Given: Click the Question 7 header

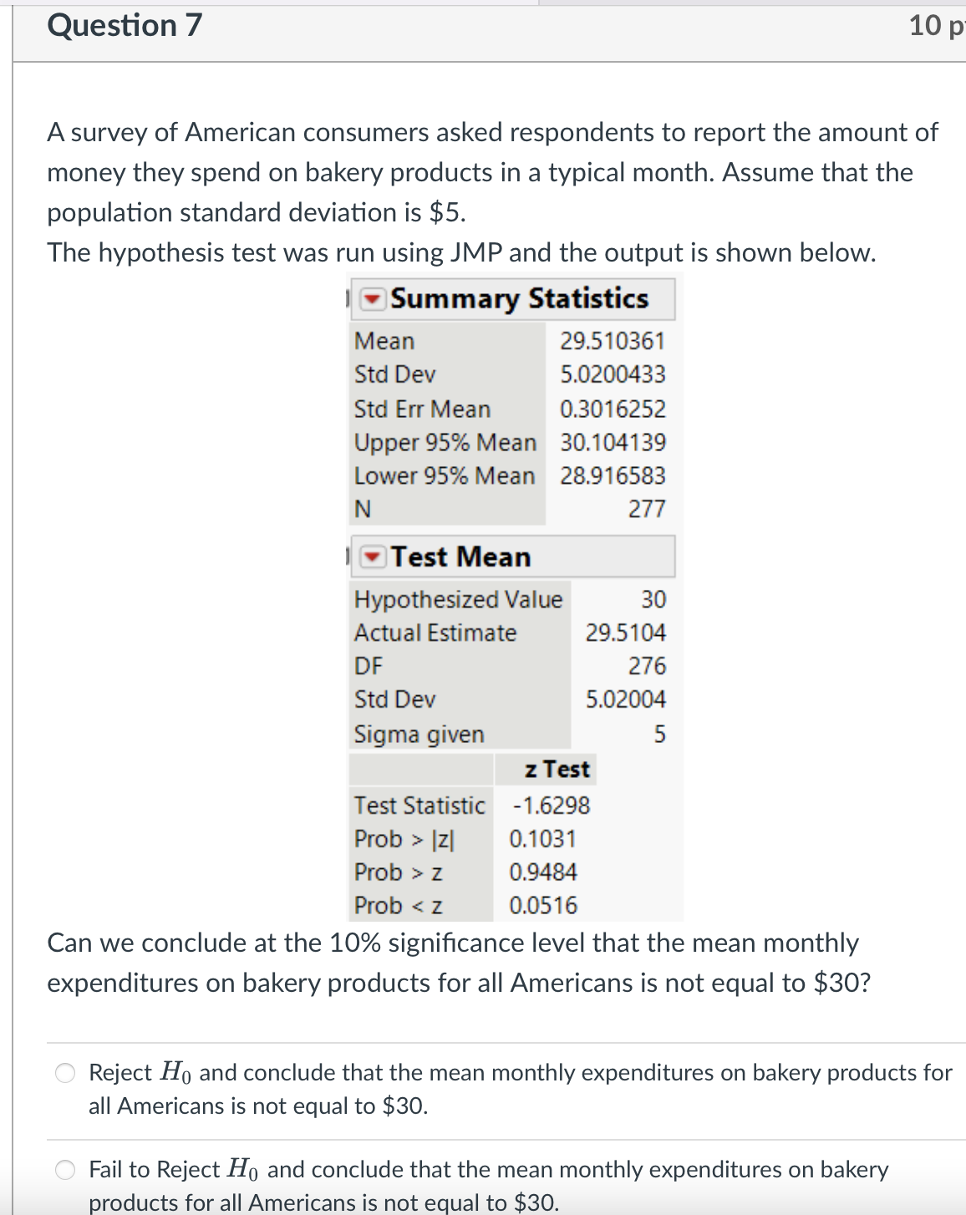Looking at the screenshot, I should click(124, 25).
